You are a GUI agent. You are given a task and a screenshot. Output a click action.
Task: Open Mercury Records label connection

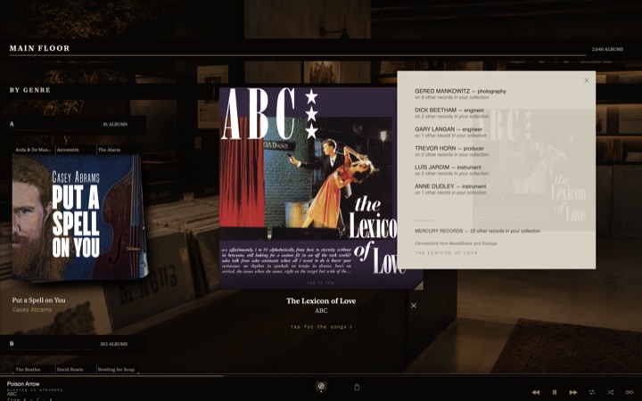tap(477, 231)
